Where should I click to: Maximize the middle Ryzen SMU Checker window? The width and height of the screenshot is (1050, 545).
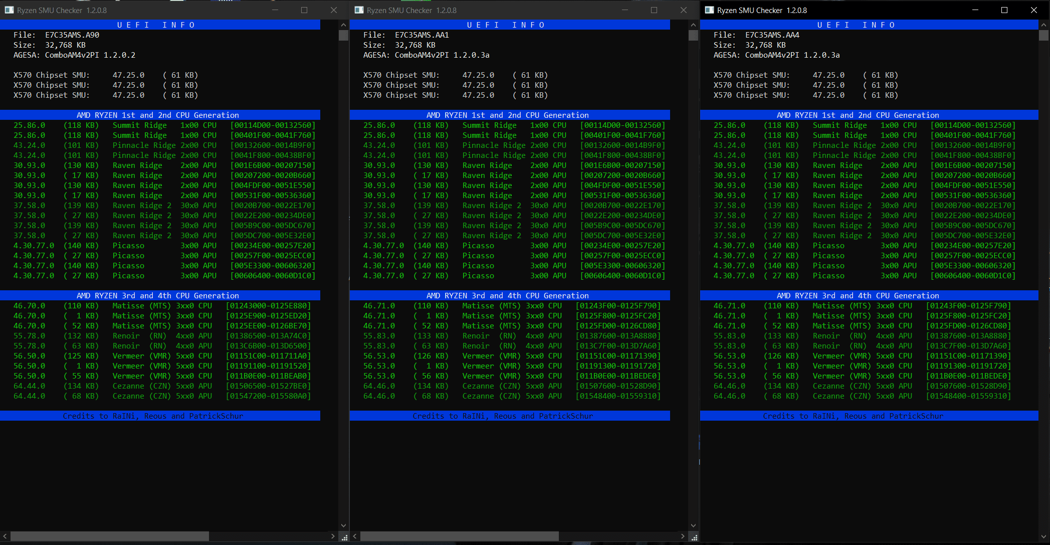point(654,10)
